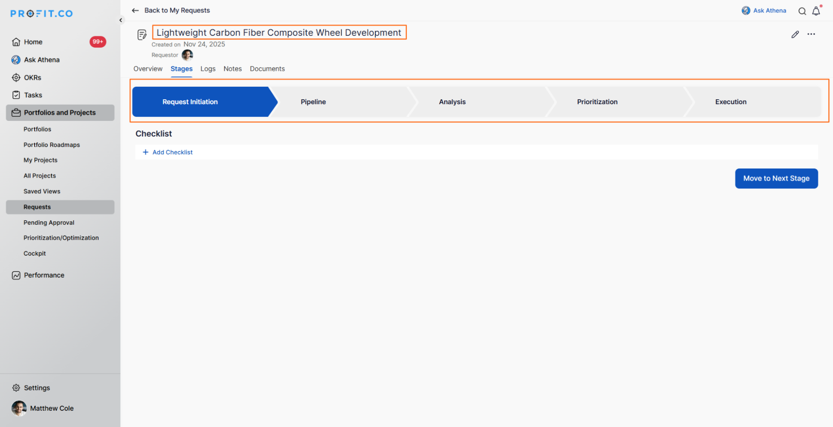Open the more options ellipsis menu
Screen dimensions: 833x427
811,34
